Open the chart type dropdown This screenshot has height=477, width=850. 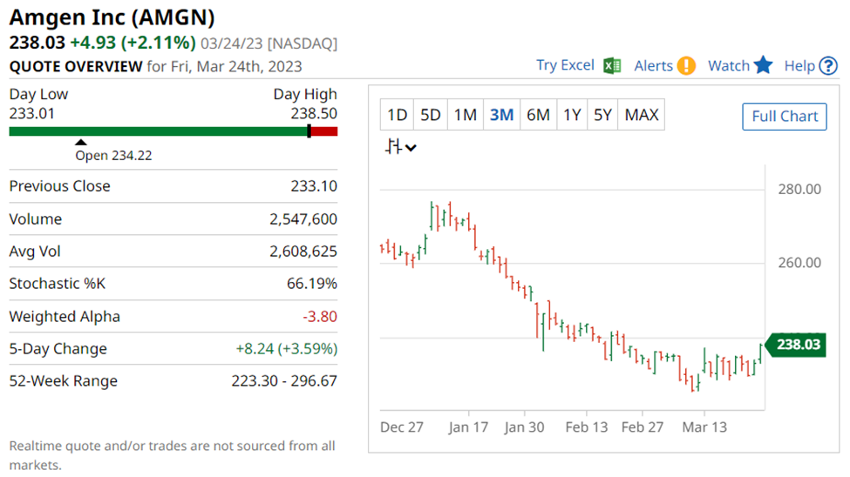pyautogui.click(x=401, y=147)
